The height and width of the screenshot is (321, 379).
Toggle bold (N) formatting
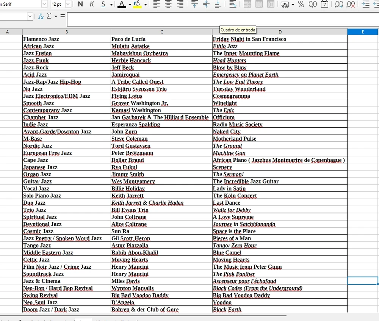(80, 4)
